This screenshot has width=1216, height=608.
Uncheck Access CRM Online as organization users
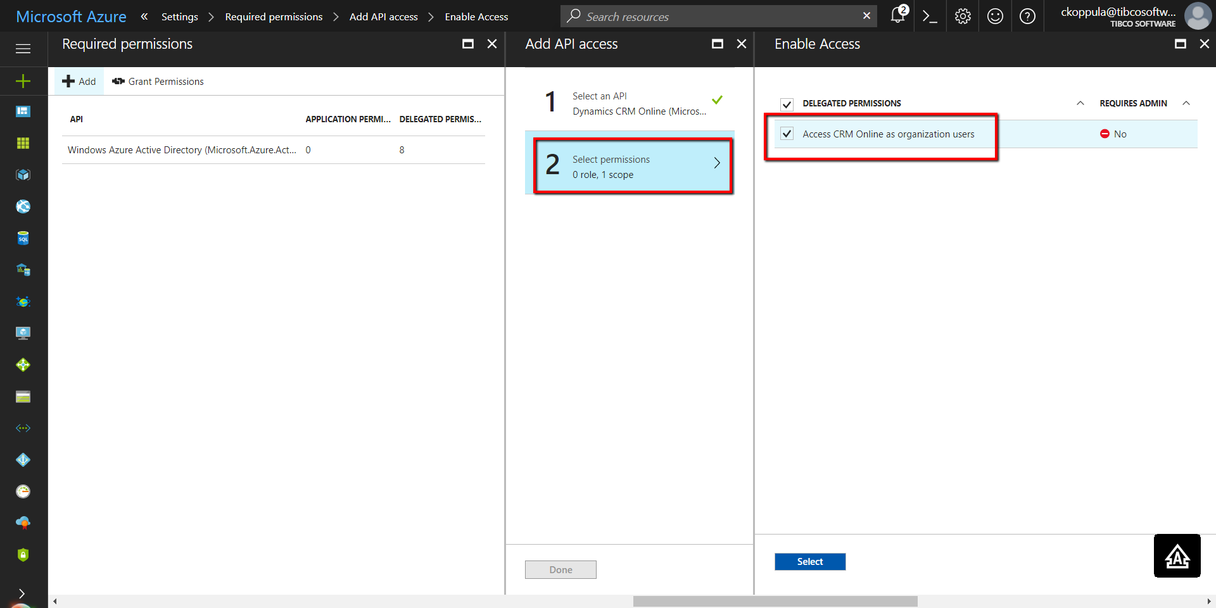pyautogui.click(x=787, y=134)
